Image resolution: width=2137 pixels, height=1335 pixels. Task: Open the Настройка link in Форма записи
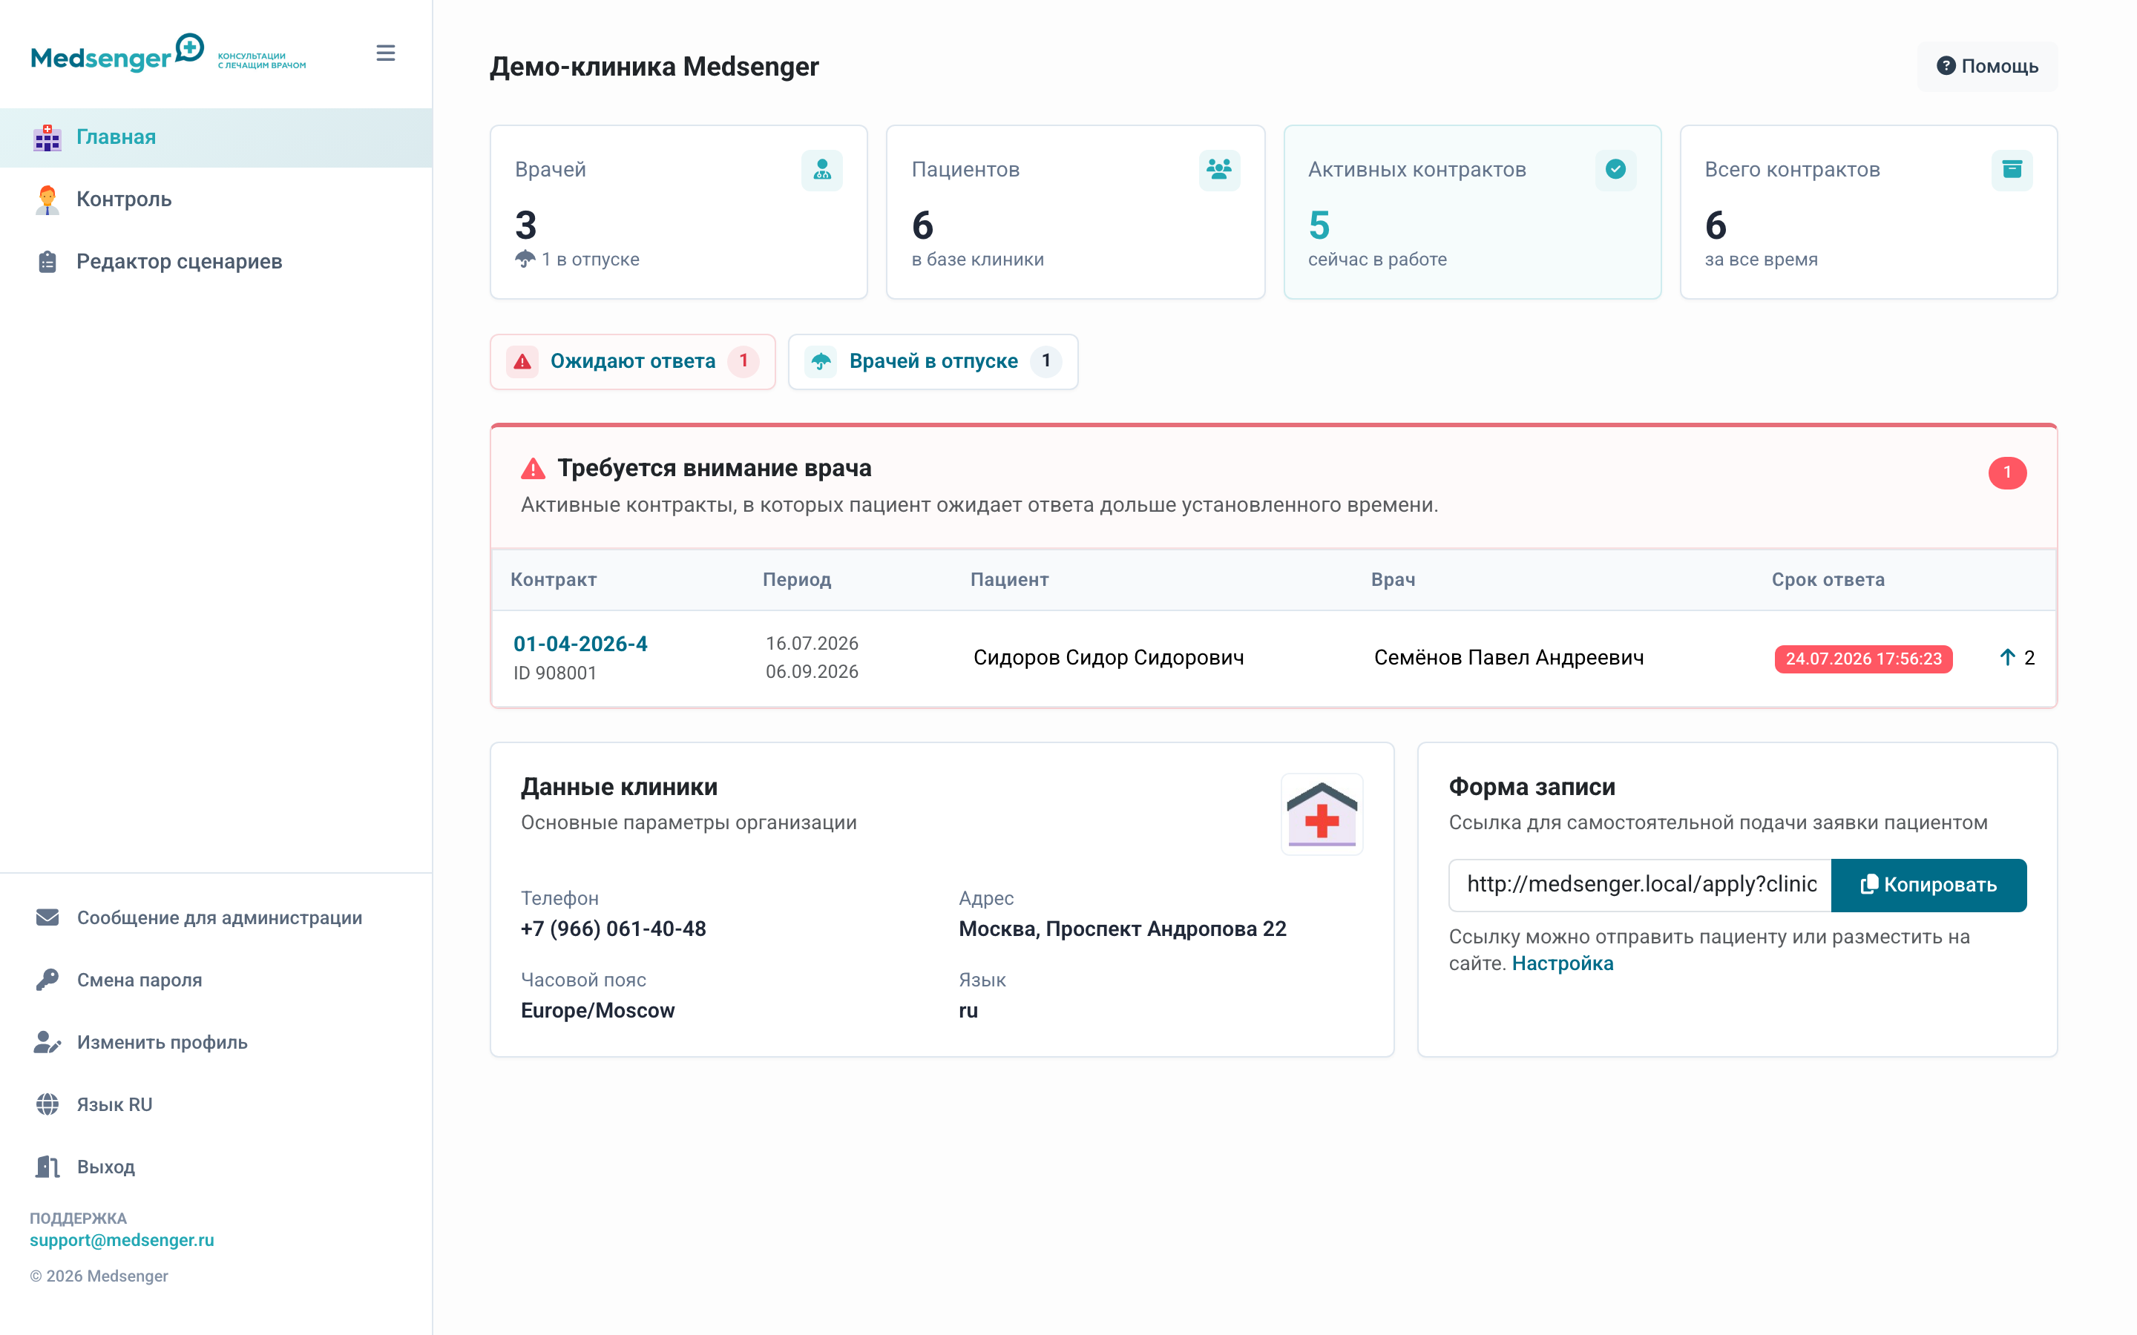(x=1562, y=963)
